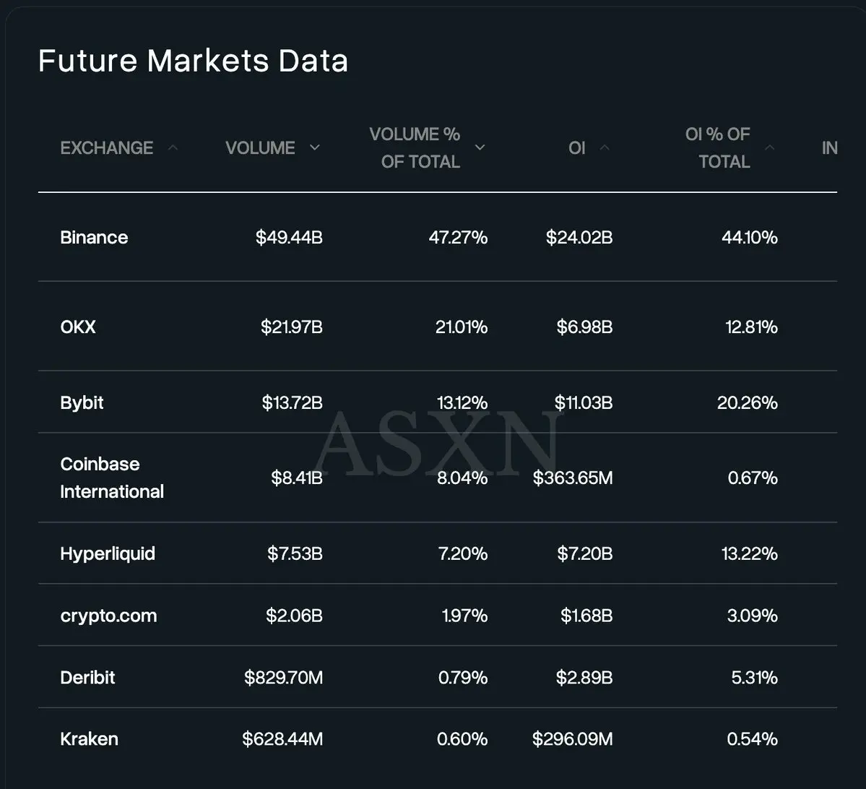Click sort arrow beside OI % OF TOTAL

pos(769,147)
